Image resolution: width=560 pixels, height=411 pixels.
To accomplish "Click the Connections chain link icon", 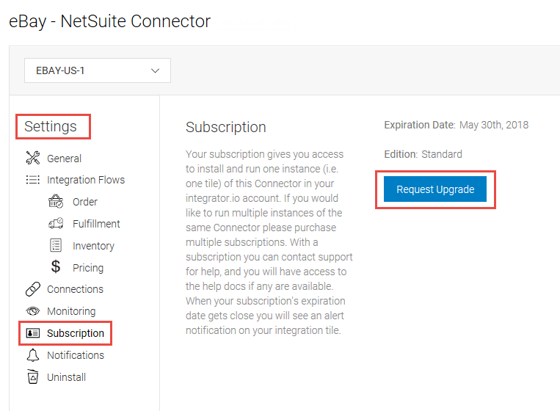I will (x=33, y=289).
